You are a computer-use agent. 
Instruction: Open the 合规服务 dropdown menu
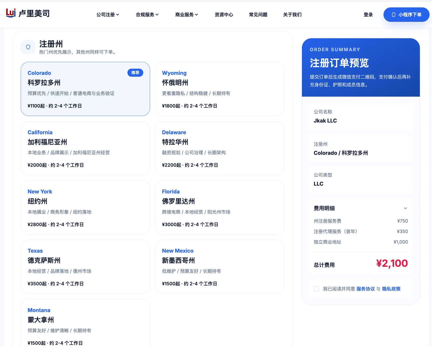(x=147, y=15)
